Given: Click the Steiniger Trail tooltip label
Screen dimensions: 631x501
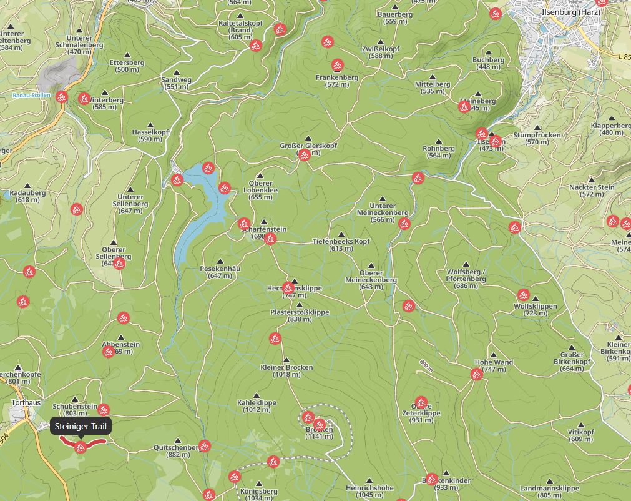Looking at the screenshot, I should pos(81,426).
